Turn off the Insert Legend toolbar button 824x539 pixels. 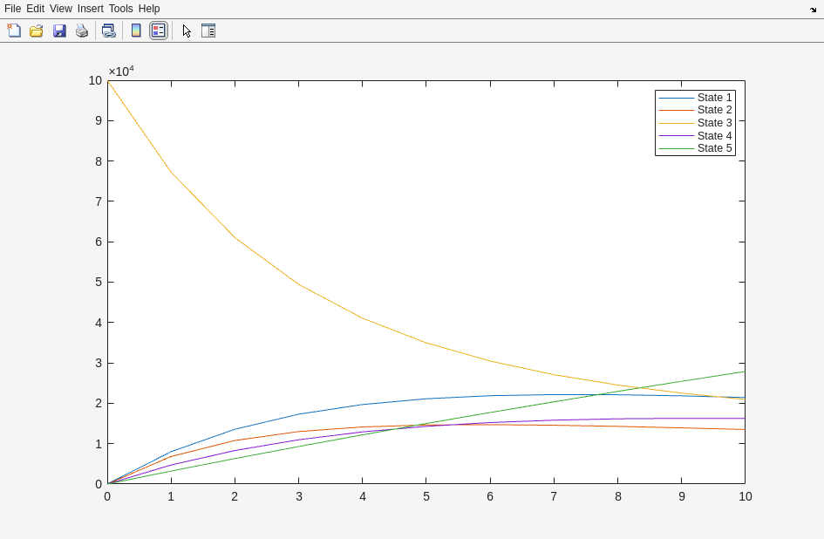coord(158,31)
